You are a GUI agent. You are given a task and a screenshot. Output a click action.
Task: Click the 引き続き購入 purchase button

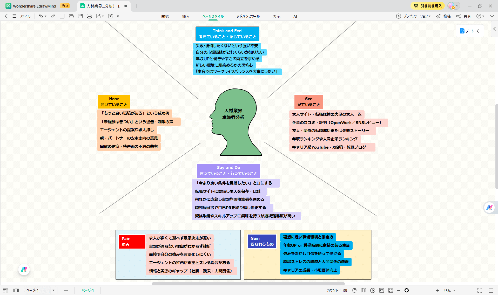click(427, 6)
